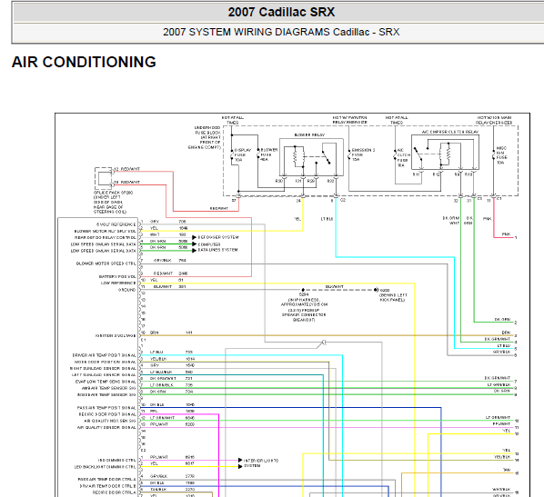Click the 'RECIRC DOOR POSIT SIGNAL' label
This screenshot has width=544, height=497.
point(107,414)
